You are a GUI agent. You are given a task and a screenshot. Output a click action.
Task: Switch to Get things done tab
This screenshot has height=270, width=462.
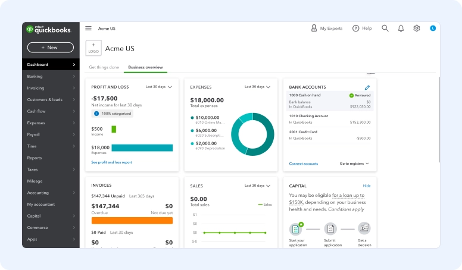click(104, 67)
